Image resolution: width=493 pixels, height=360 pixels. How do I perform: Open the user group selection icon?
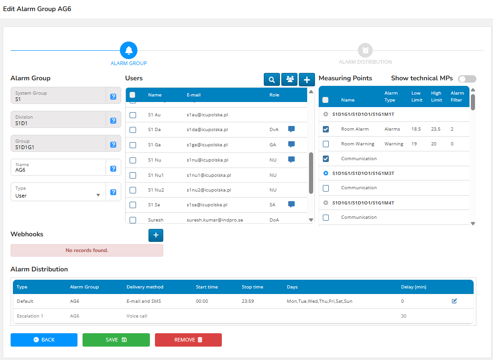click(x=289, y=79)
